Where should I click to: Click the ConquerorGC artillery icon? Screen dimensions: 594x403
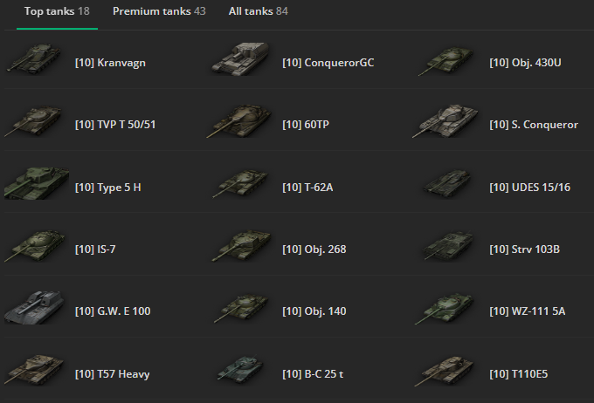pyautogui.click(x=240, y=58)
